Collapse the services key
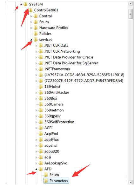Image resolution: width=134 pixels, height=186 pixels. tap(31, 40)
